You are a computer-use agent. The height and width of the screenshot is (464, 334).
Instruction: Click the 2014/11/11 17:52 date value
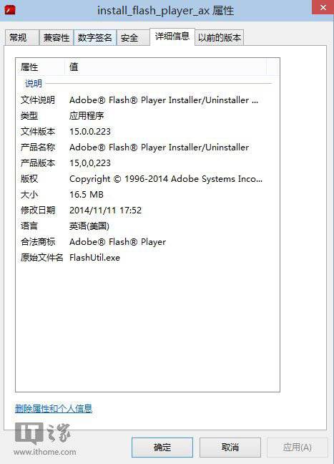(x=106, y=211)
